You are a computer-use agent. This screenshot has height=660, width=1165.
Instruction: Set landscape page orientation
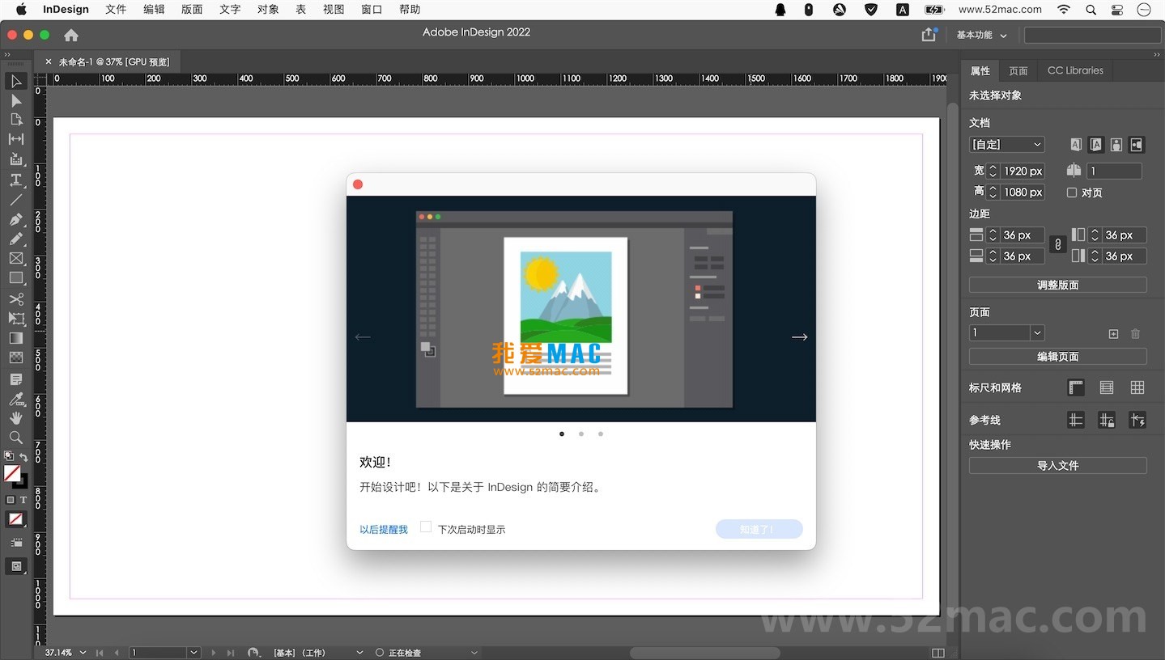[1137, 145]
